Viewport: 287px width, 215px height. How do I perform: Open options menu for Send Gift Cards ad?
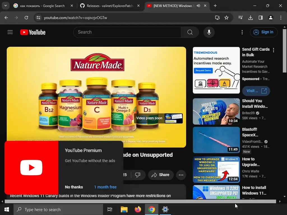tap(274, 50)
